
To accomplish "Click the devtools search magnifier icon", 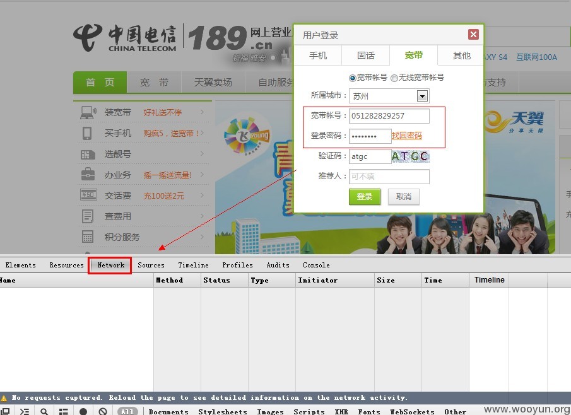I will [x=44, y=411].
